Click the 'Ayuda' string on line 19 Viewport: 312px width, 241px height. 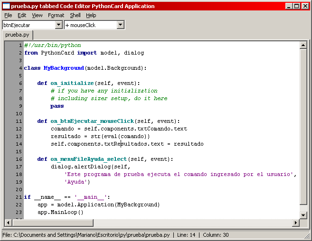coord(76,182)
